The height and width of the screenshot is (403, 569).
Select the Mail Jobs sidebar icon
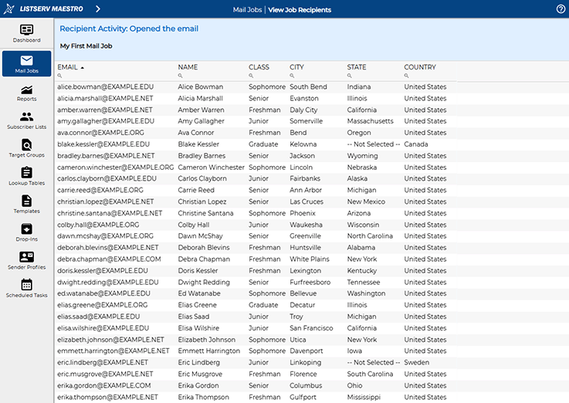(x=26, y=64)
